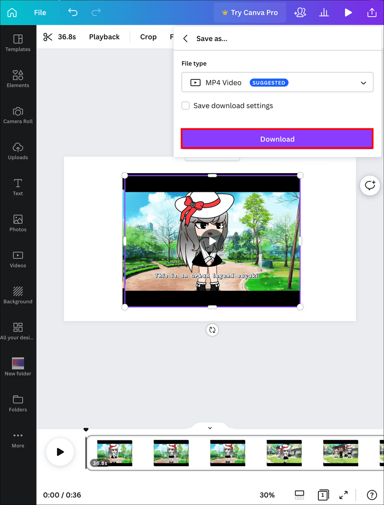Toggle grid view of pages
This screenshot has width=384, height=505.
[299, 495]
